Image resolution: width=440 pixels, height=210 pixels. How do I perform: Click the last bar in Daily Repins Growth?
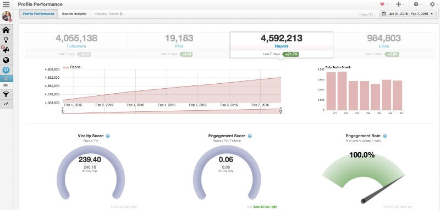click(397, 95)
